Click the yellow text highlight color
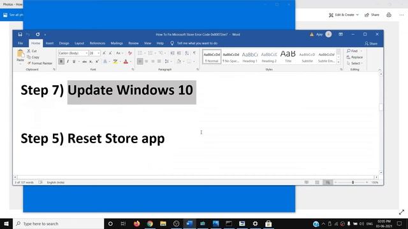This screenshot has height=229, width=408. pyautogui.click(x=115, y=62)
